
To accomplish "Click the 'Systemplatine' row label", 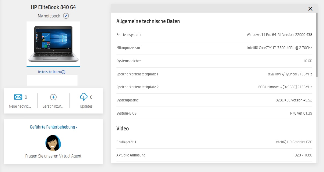I will pos(127,100).
